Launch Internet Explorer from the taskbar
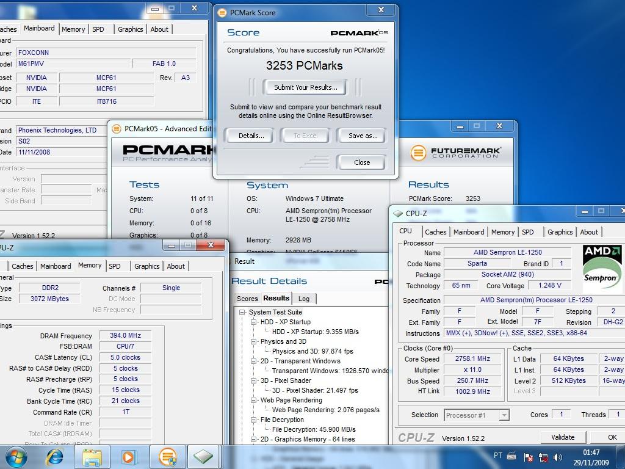This screenshot has height=469, width=625. pos(54,457)
